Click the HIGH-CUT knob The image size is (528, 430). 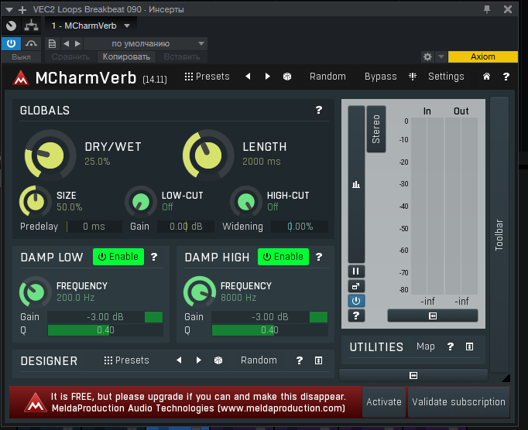[246, 202]
